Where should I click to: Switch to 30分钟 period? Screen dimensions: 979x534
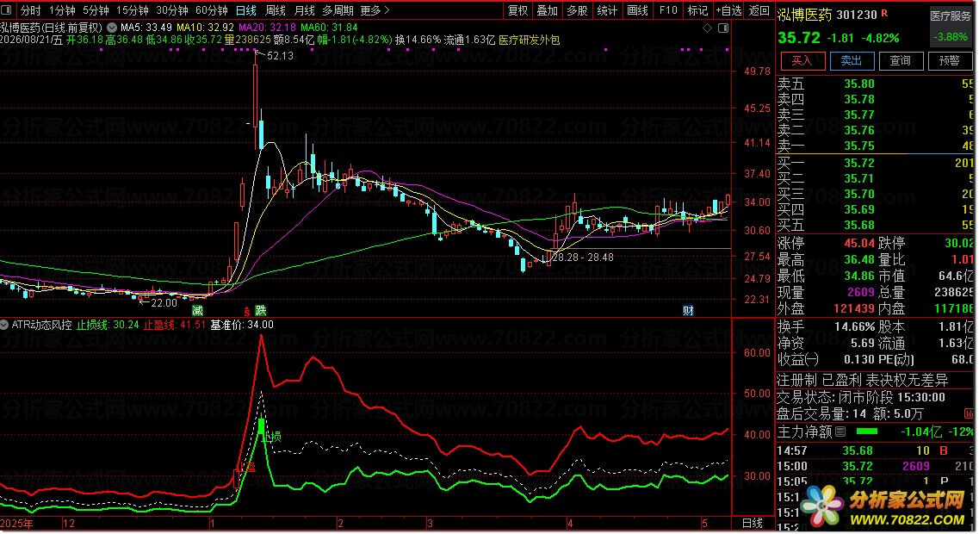pos(171,10)
